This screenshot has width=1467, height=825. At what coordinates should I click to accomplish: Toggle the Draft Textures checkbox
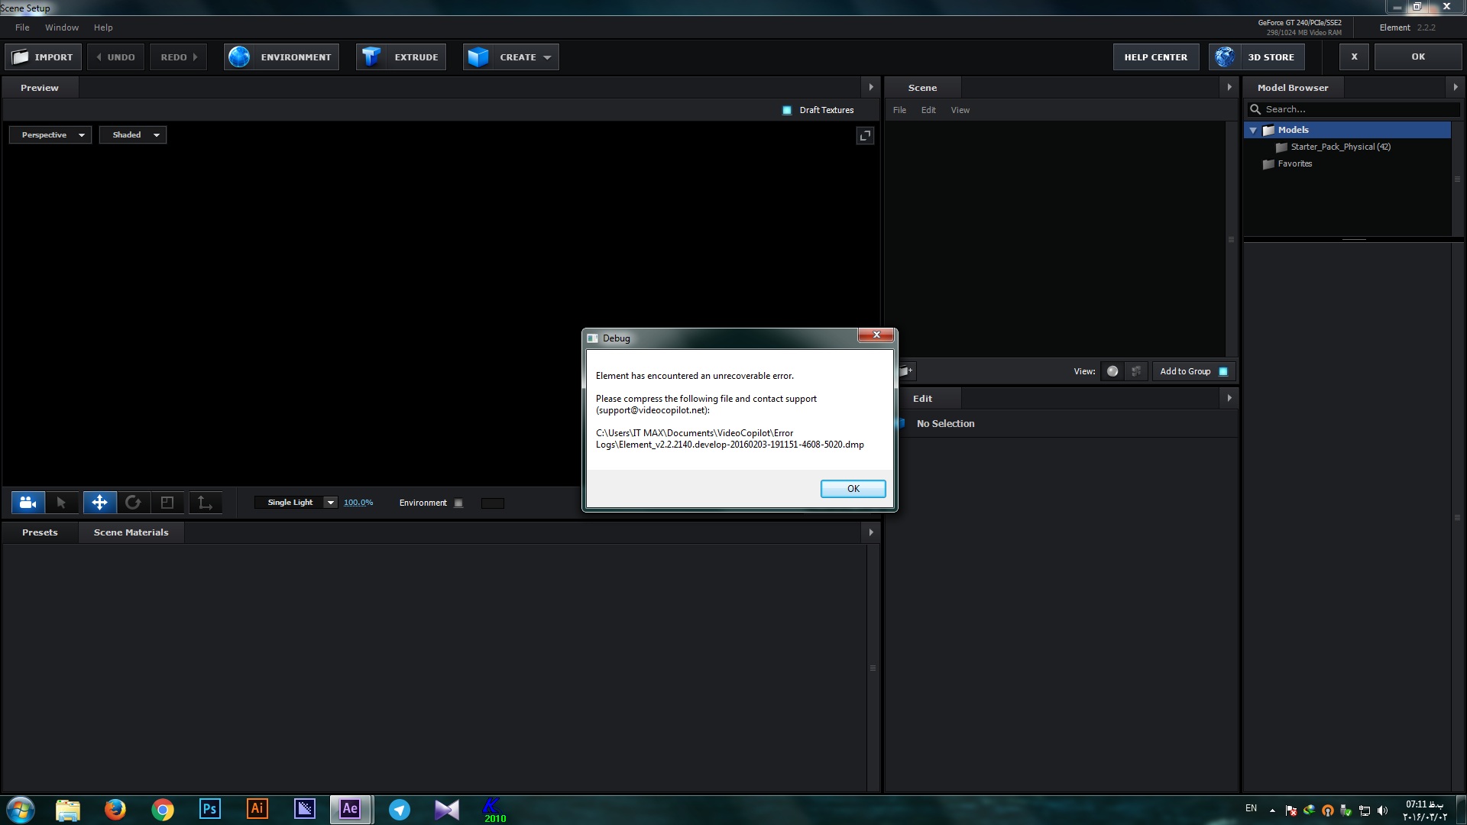pos(787,110)
